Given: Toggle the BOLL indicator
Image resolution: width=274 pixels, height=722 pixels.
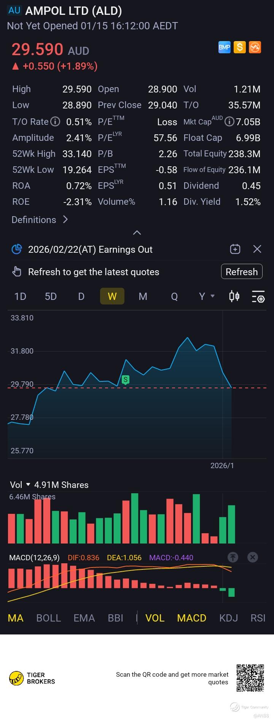Looking at the screenshot, I should (x=48, y=618).
